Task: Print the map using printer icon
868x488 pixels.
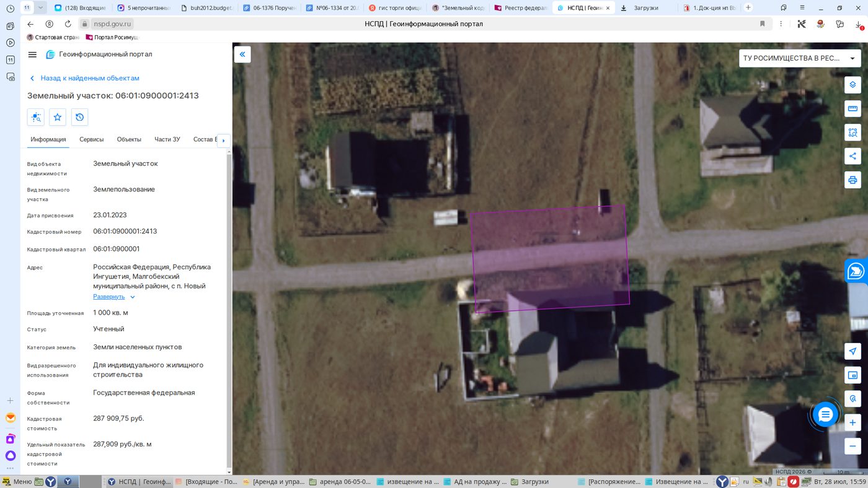Action: [852, 180]
